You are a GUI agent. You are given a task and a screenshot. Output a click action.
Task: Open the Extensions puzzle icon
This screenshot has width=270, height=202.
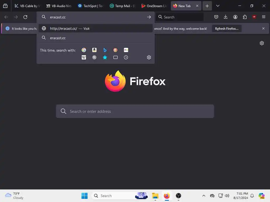[245, 17]
